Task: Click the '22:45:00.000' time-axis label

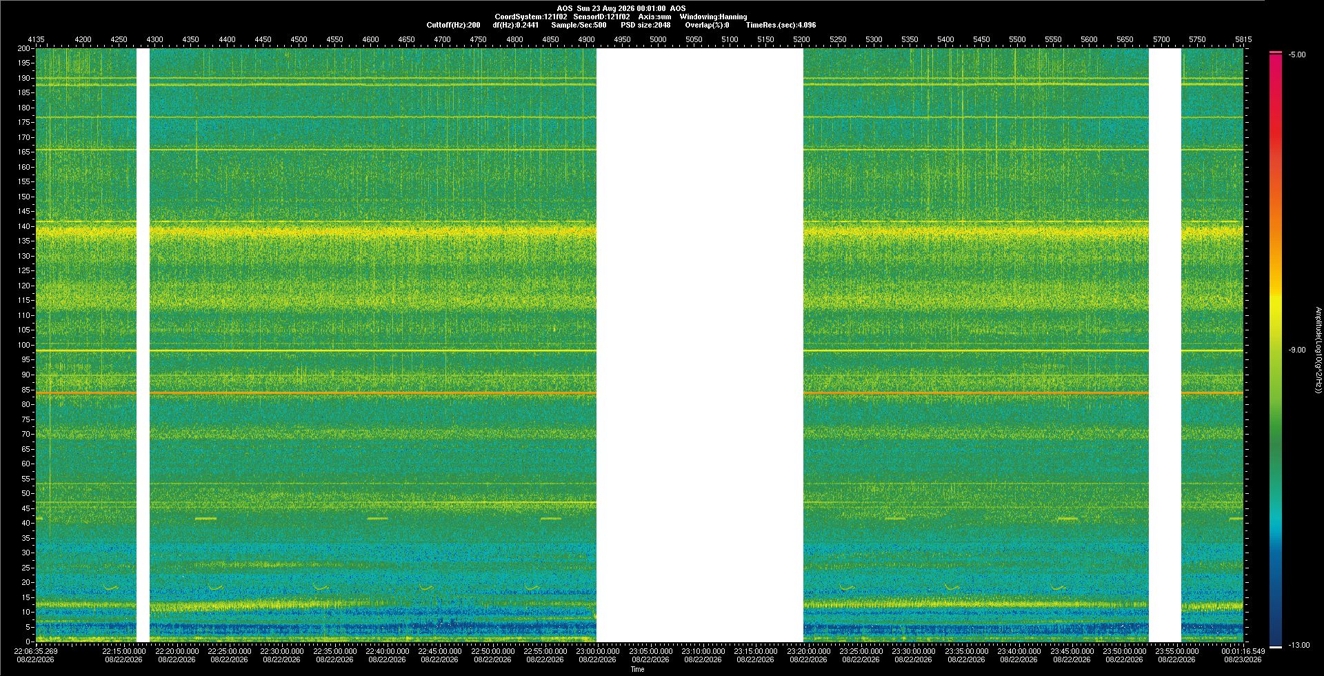Action: click(440, 650)
